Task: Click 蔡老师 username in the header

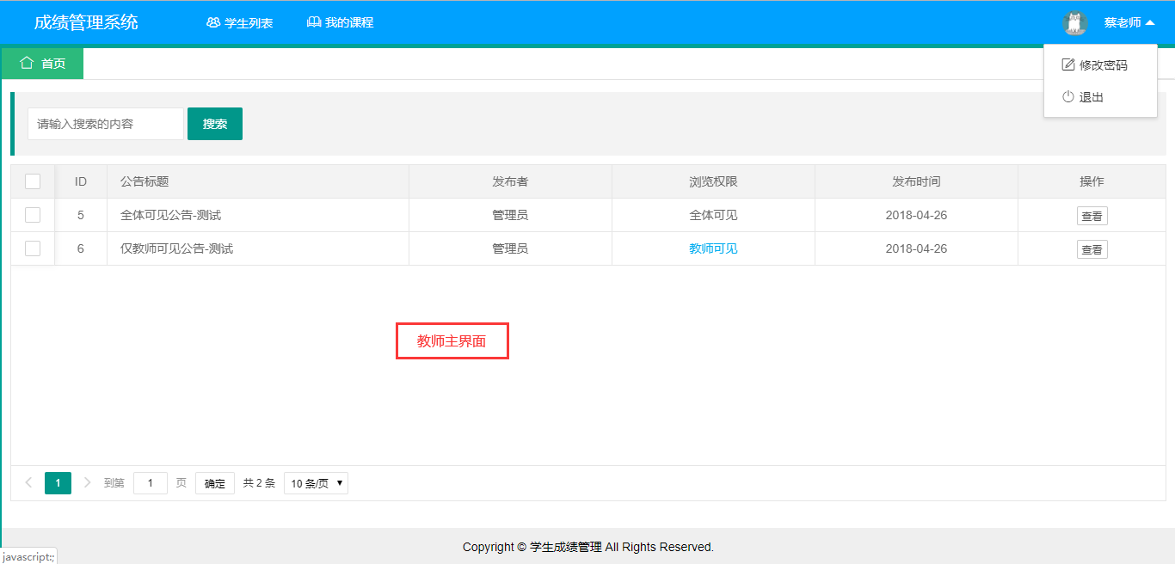Action: click(1123, 22)
